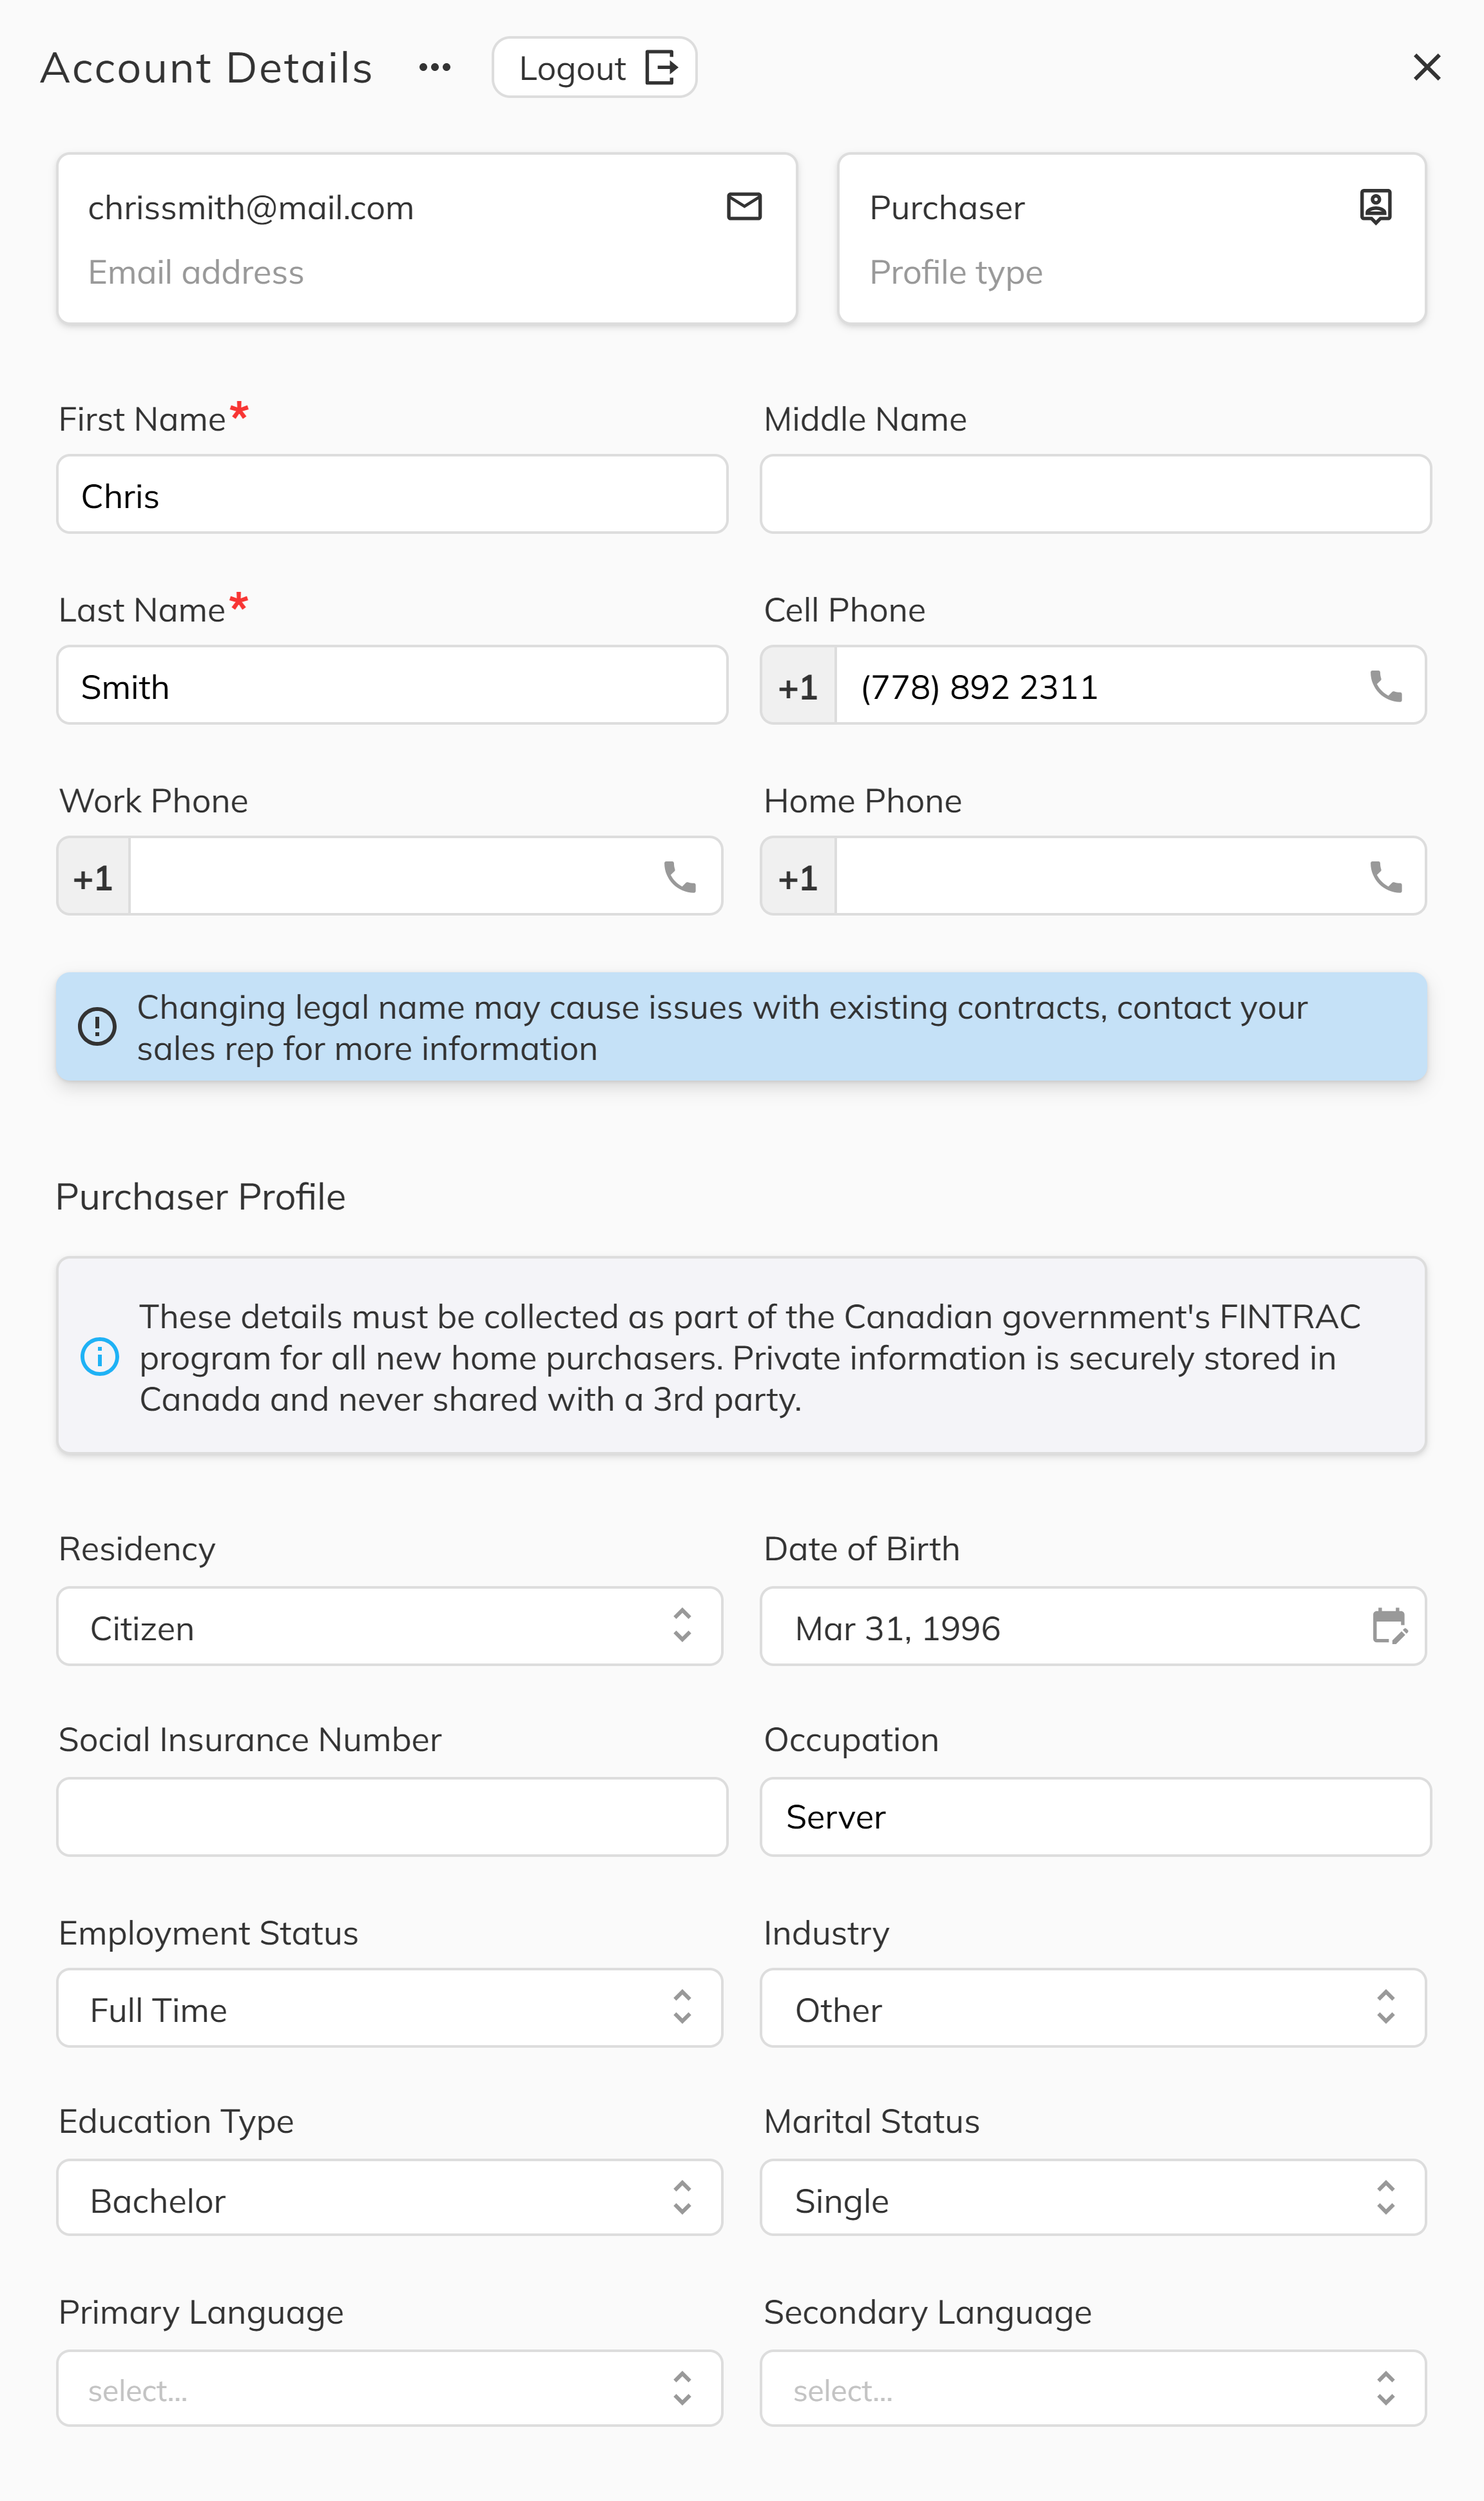The width and height of the screenshot is (1484, 2501).
Task: Close the Account Details panel
Action: 1427,68
